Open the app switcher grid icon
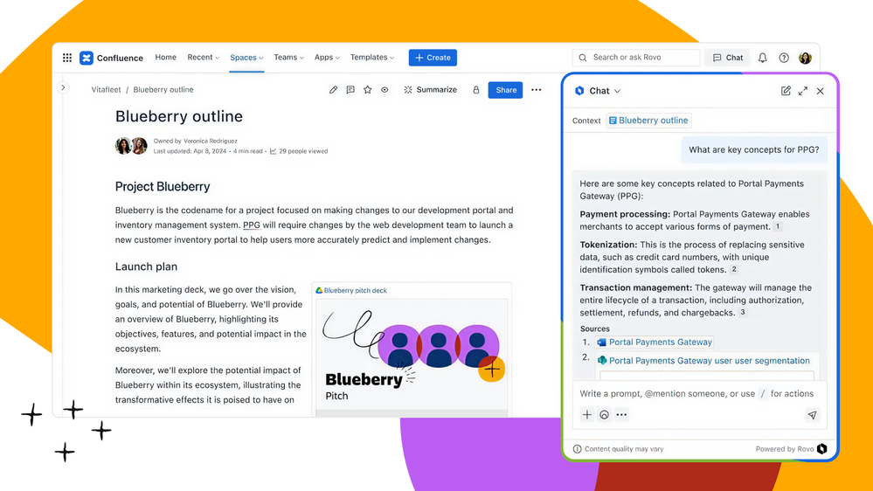The image size is (873, 491). 67,58
